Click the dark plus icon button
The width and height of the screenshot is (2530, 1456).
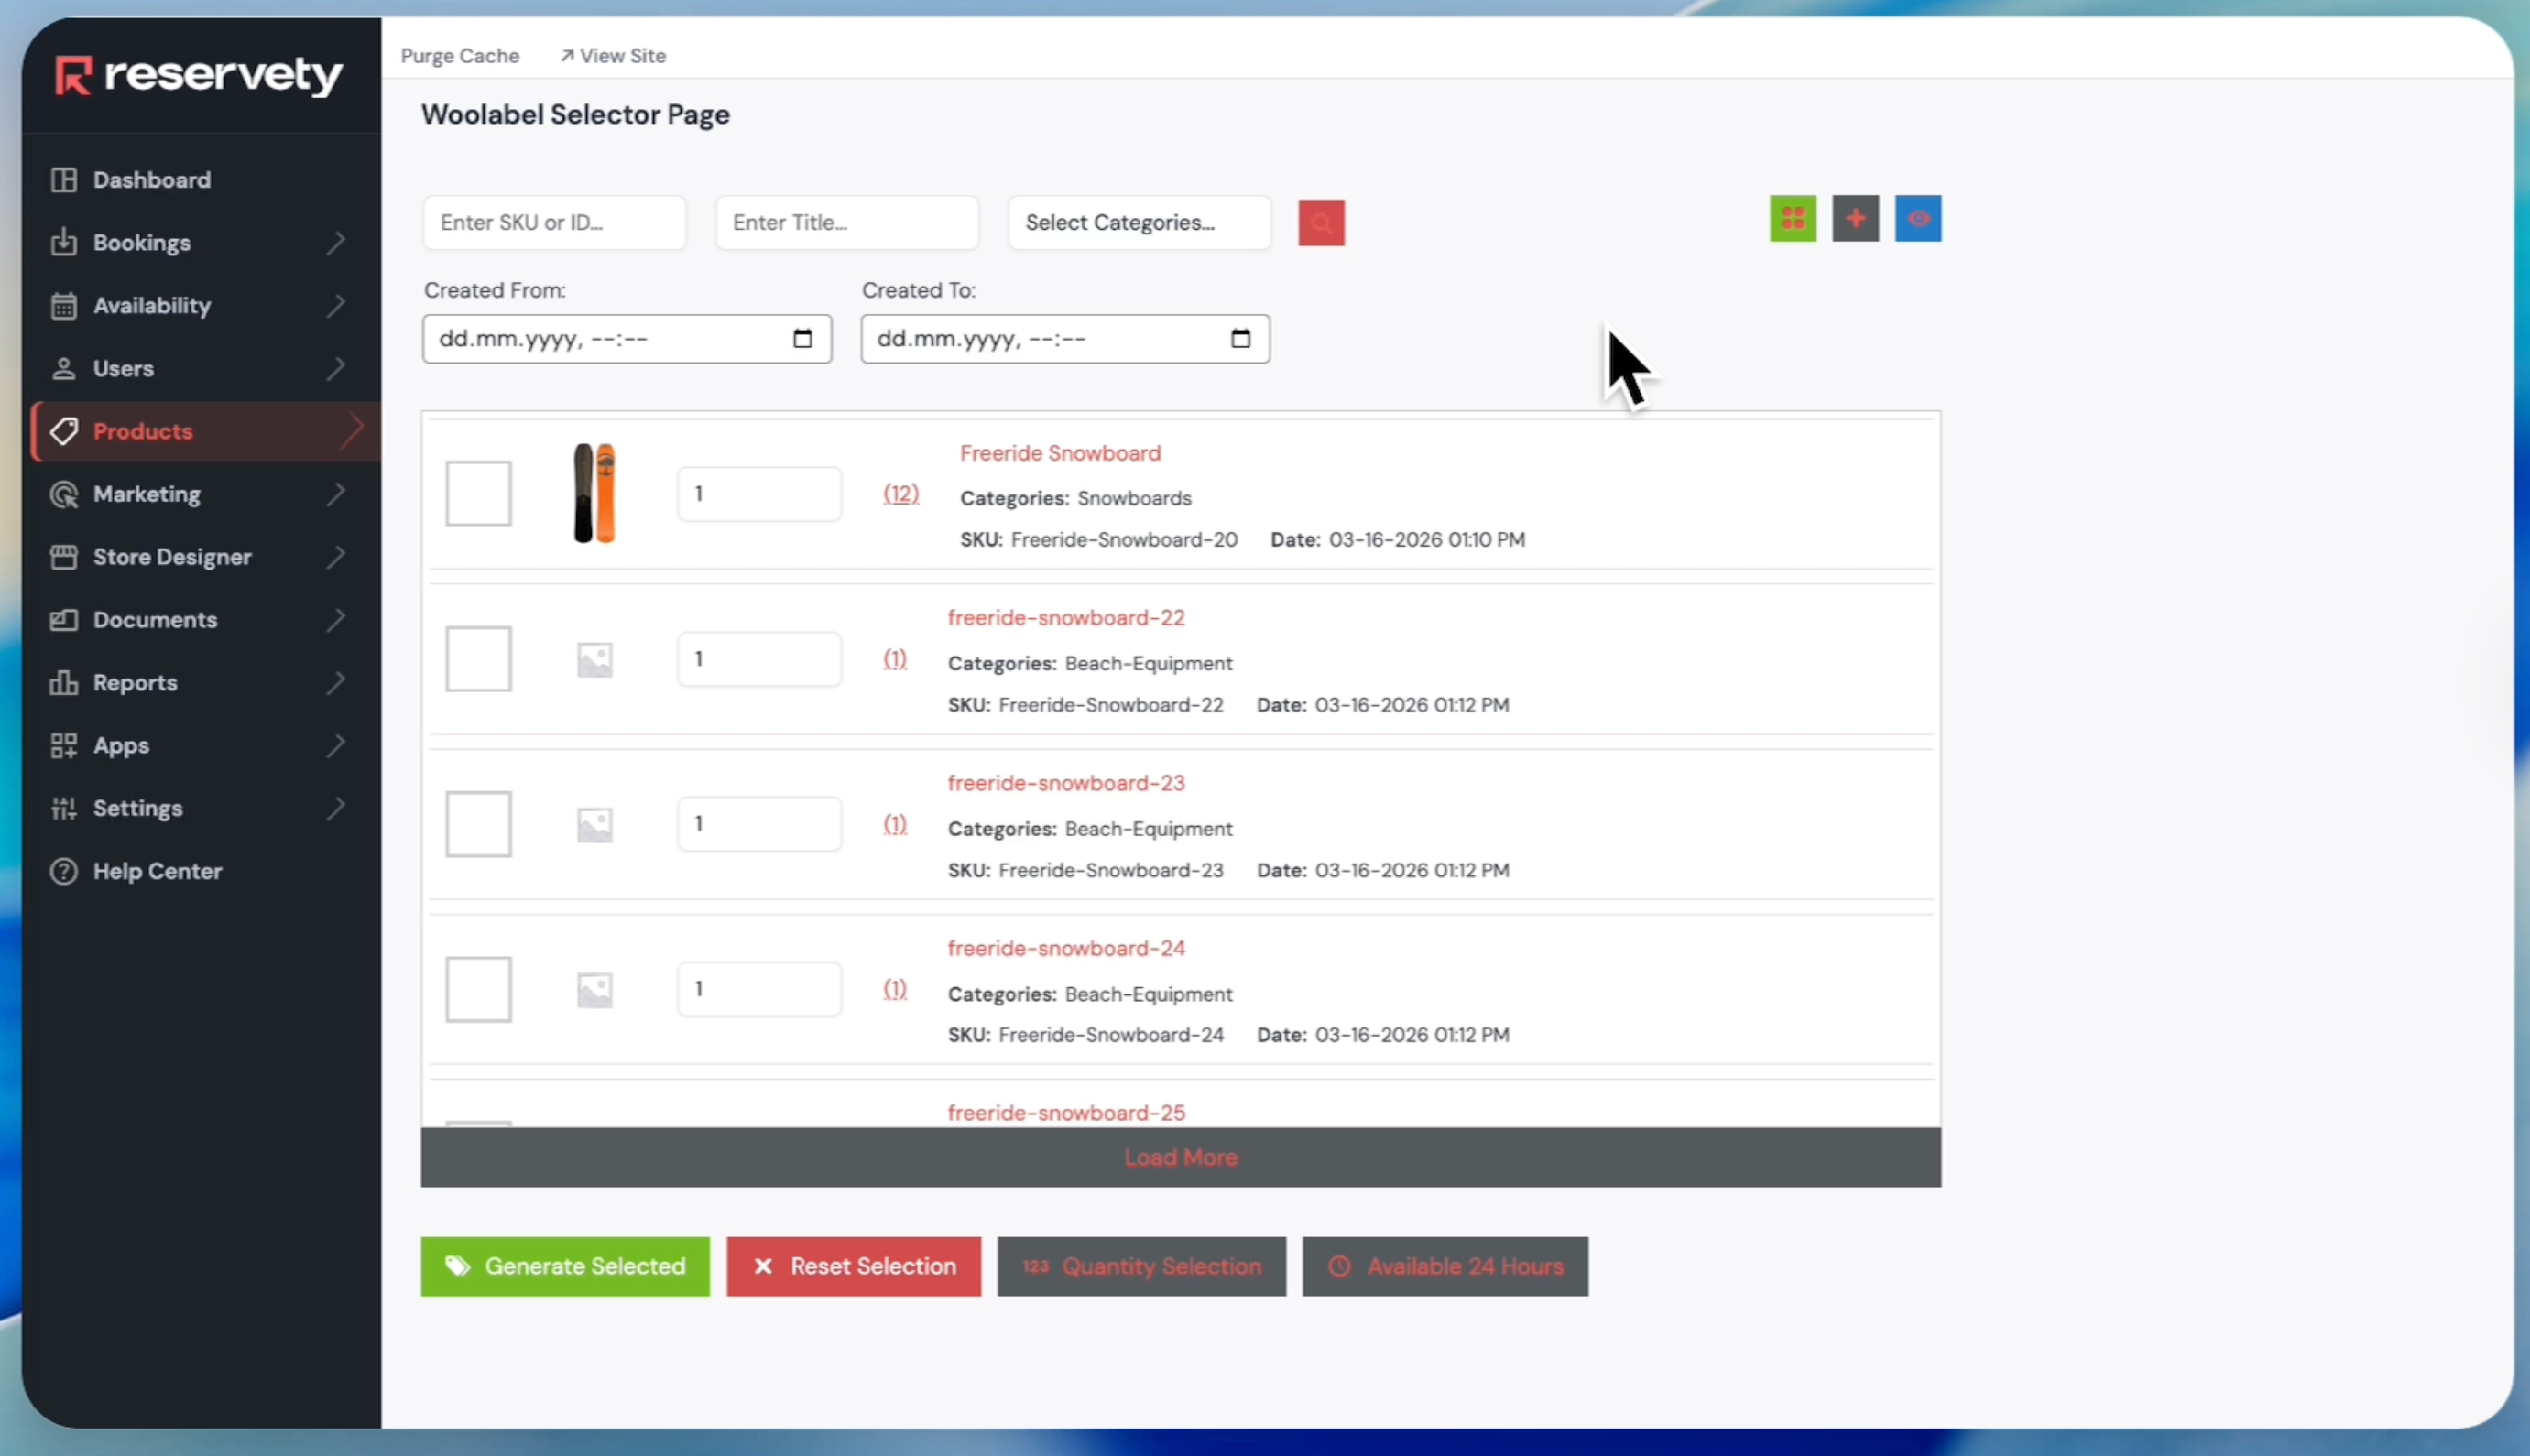coord(1855,218)
